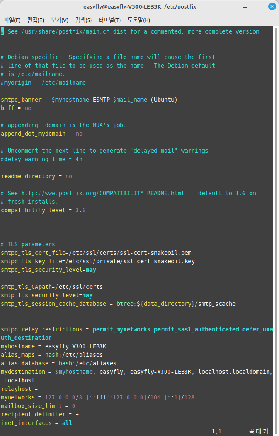Click the inet_interfaces = all line
The height and width of the screenshot is (436, 279).
click(x=37, y=423)
